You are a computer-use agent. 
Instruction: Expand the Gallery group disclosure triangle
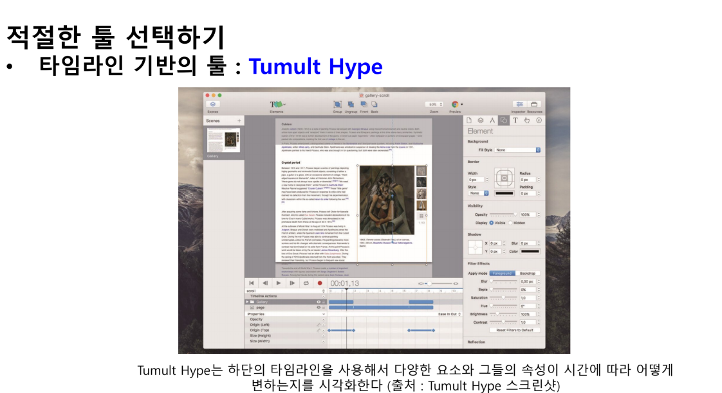point(247,302)
